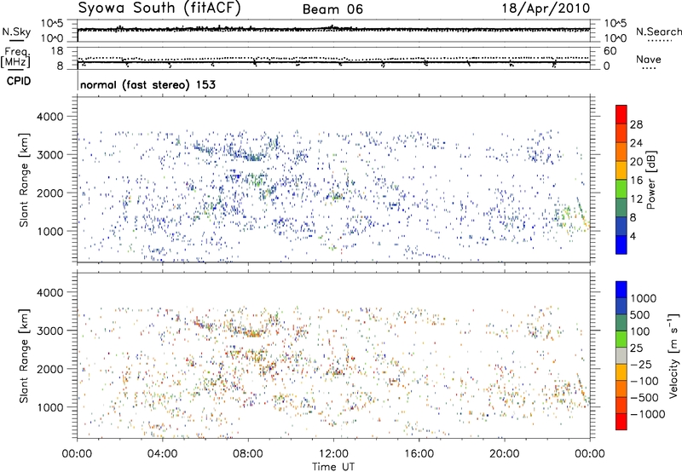This screenshot has width=682, height=472.
Task: Click the 'Slant Range [km]' label of the velocity panel
Action: coord(24,356)
